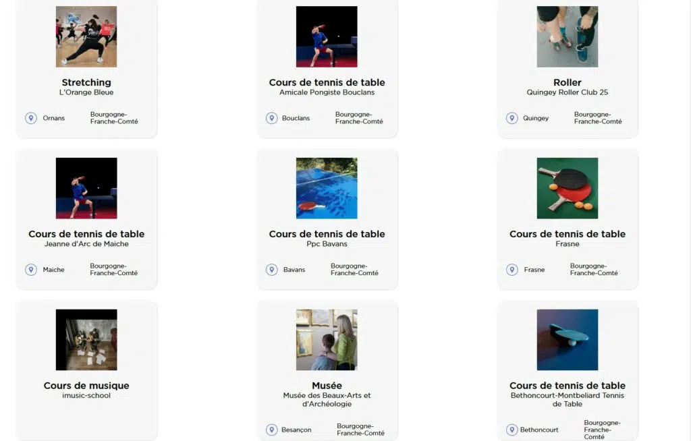
Task: Select the Musée des Beaux-Arts et d'Archéologie text
Action: [x=327, y=400]
